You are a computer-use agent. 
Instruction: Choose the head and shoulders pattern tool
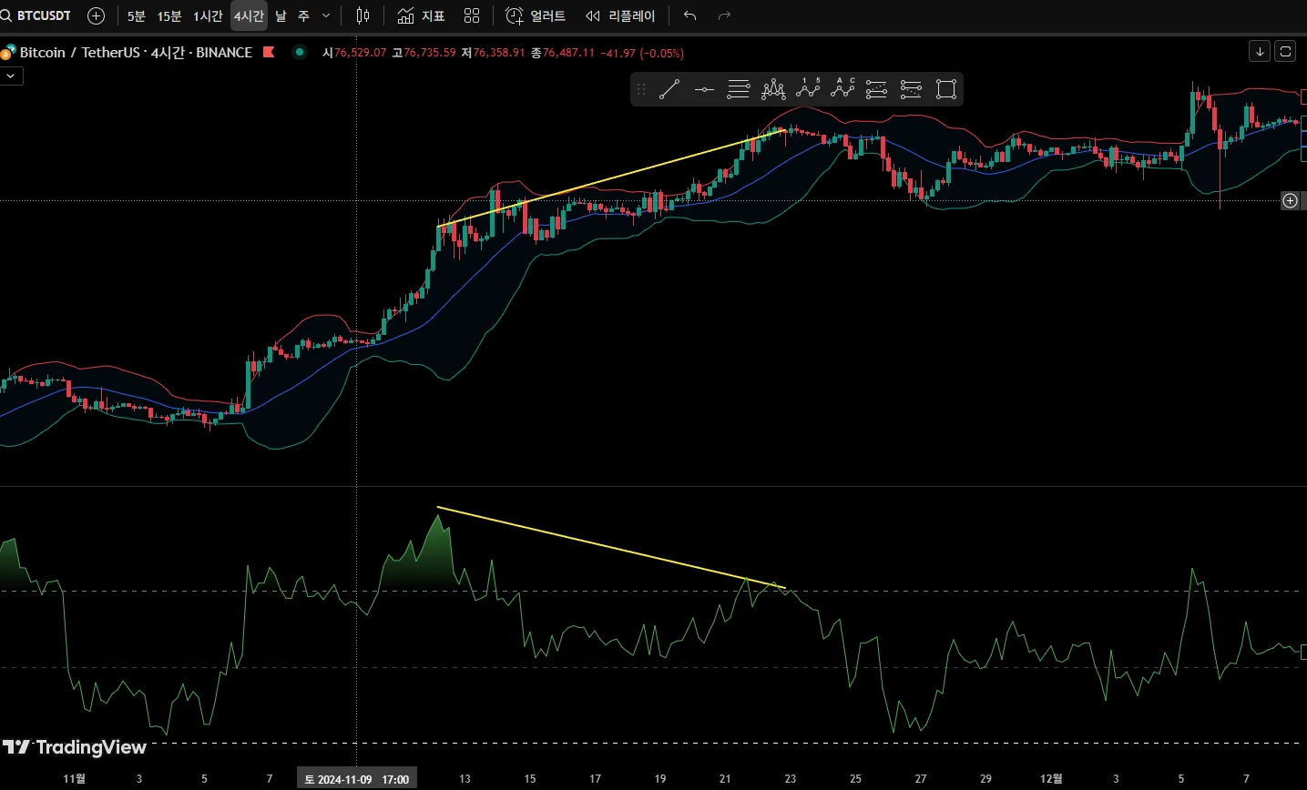(773, 89)
